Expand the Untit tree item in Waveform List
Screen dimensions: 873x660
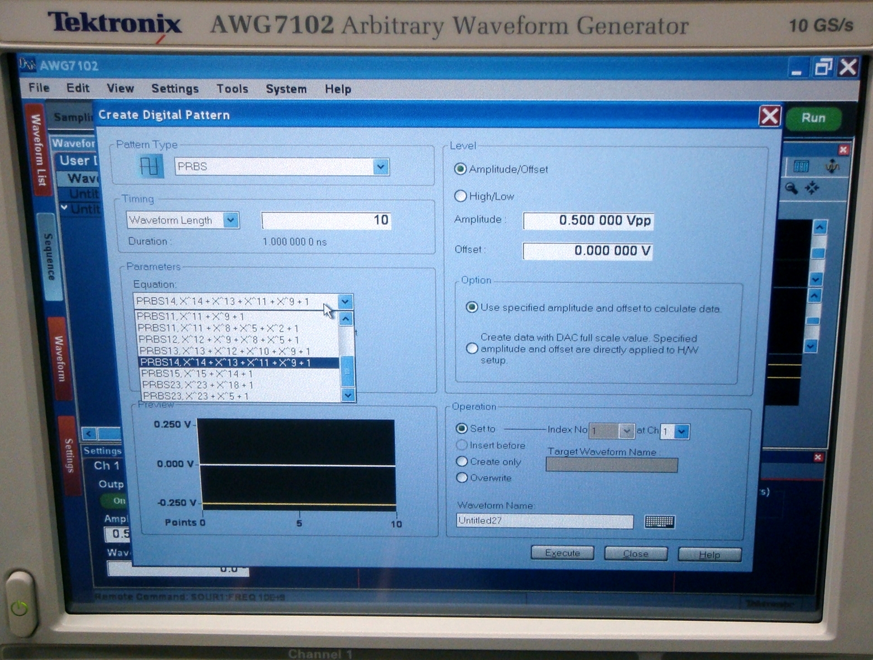point(65,208)
